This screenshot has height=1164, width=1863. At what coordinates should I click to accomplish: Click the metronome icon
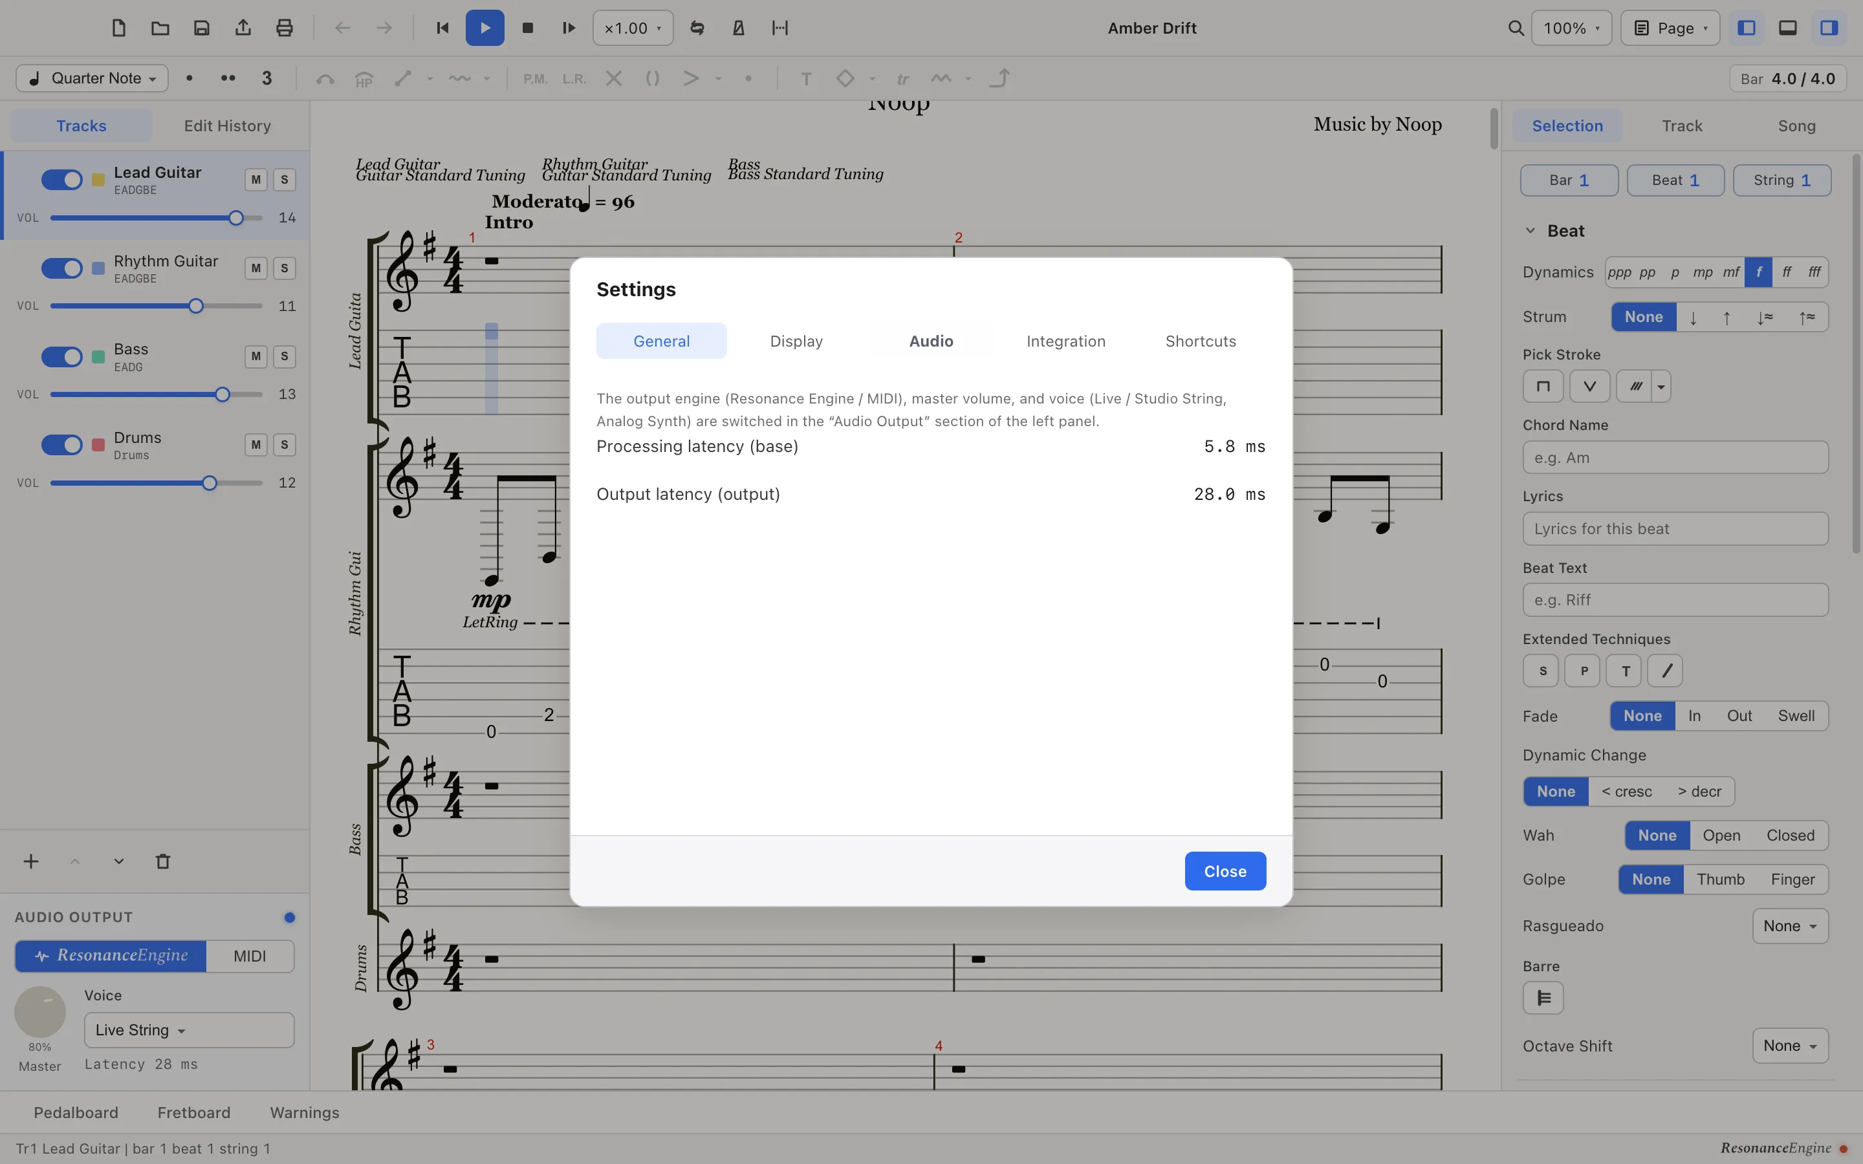pyautogui.click(x=738, y=28)
